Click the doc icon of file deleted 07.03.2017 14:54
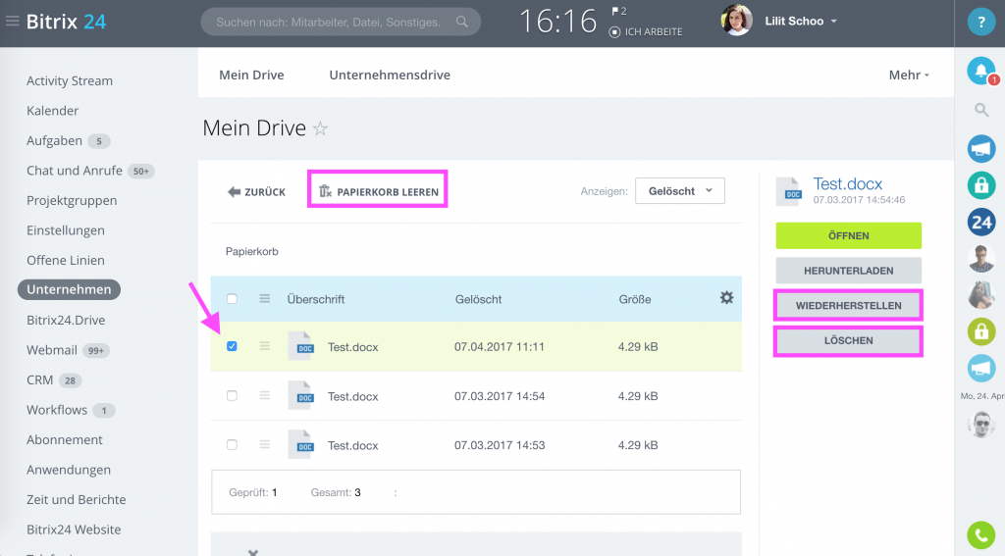Screen dimensions: 1005x556 click(x=301, y=395)
